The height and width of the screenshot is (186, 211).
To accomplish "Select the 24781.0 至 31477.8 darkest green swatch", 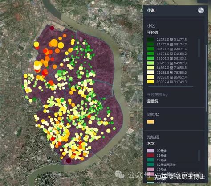I will click(150, 40).
